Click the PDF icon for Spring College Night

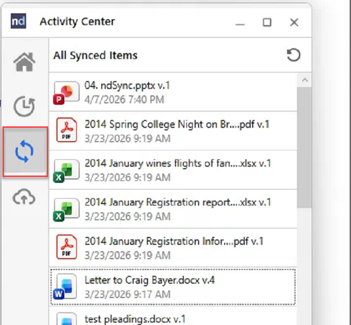(66, 131)
